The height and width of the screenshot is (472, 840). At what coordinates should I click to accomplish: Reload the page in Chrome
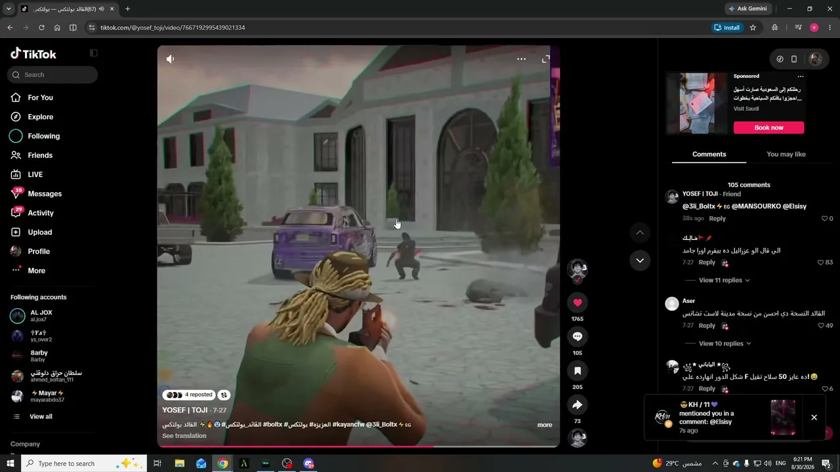[x=41, y=28]
